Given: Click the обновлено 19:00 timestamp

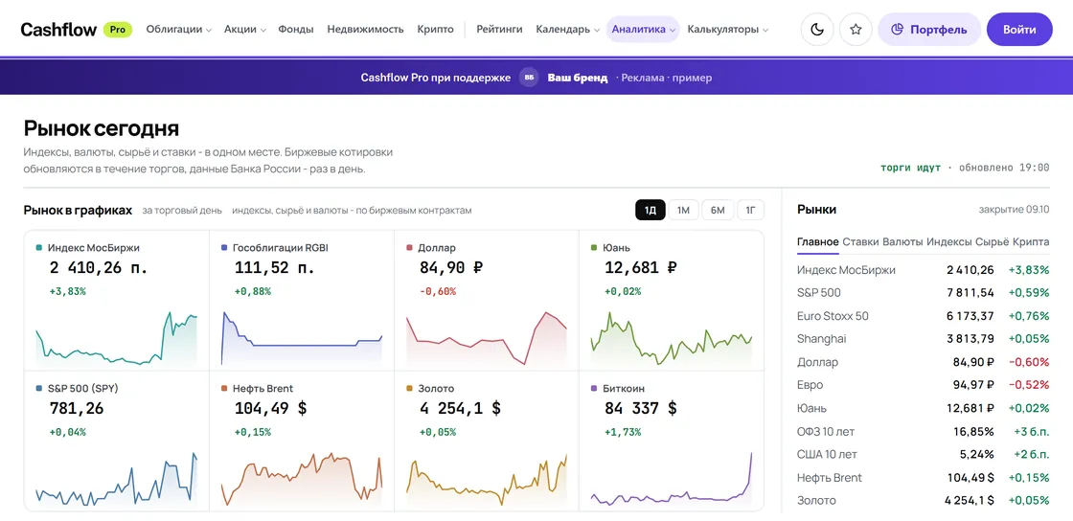Looking at the screenshot, I should click(1004, 168).
